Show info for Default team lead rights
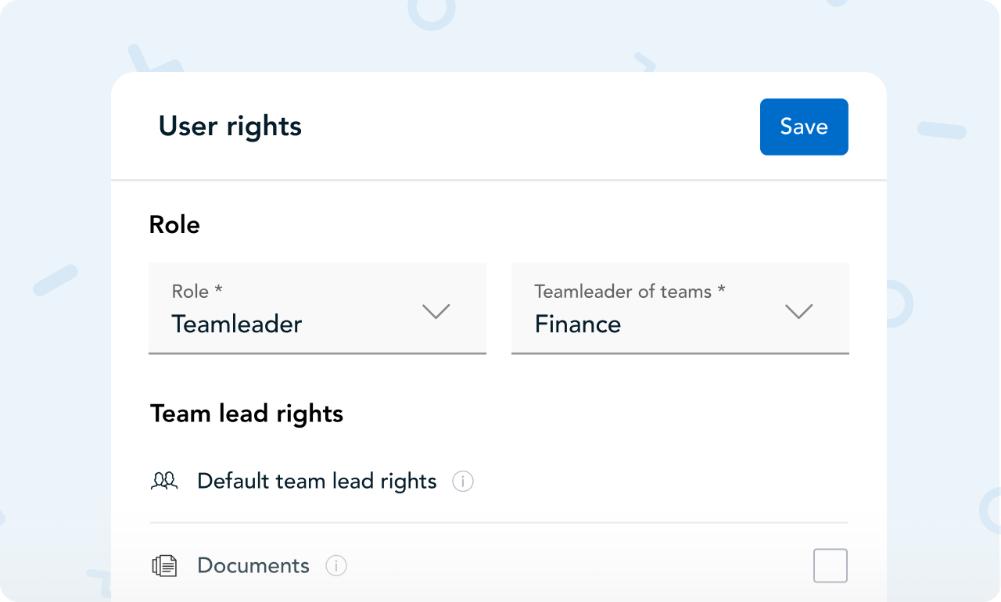This screenshot has height=602, width=1001. pos(463,482)
